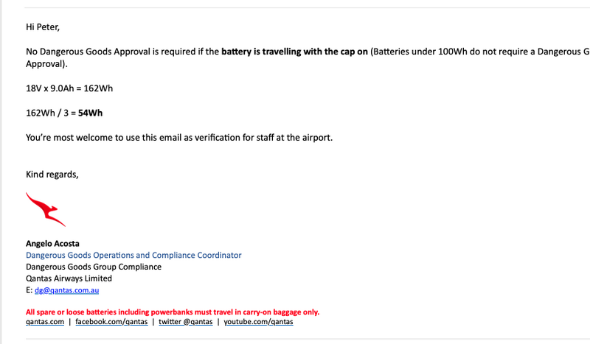
Task: Visit the facebook.com/qantas link
Action: pyautogui.click(x=110, y=322)
